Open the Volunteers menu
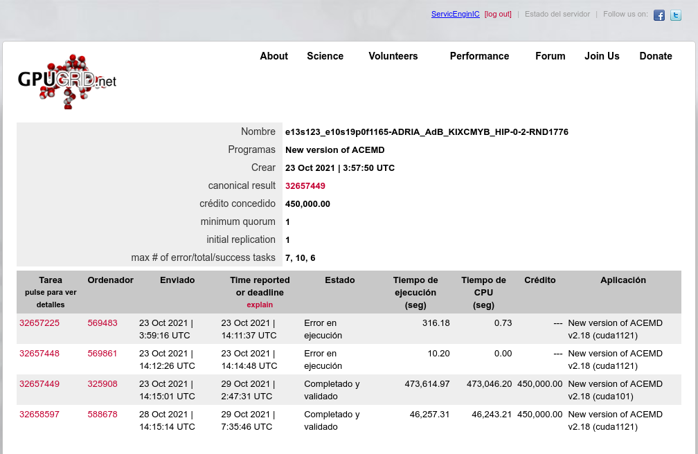The height and width of the screenshot is (454, 698). point(393,56)
